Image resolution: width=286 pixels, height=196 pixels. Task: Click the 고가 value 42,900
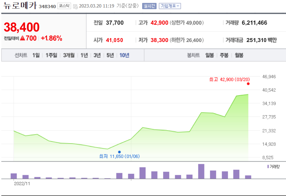click(x=159, y=23)
